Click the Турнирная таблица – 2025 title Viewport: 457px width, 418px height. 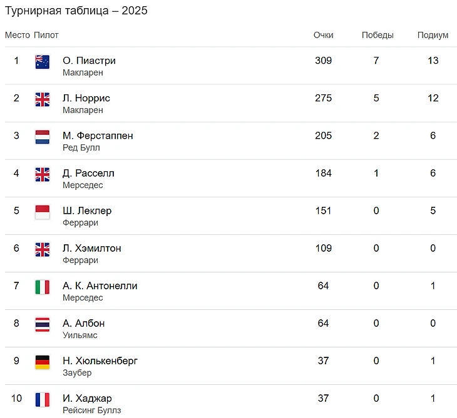(76, 11)
